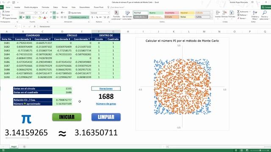Click the Autosuma sigma icon
This screenshot has height=152, width=271.
(x=238, y=11)
